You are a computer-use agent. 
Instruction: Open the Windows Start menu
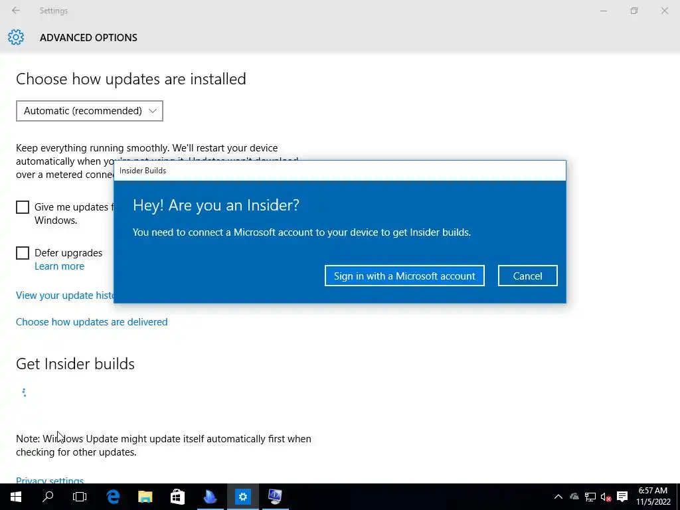point(16,497)
